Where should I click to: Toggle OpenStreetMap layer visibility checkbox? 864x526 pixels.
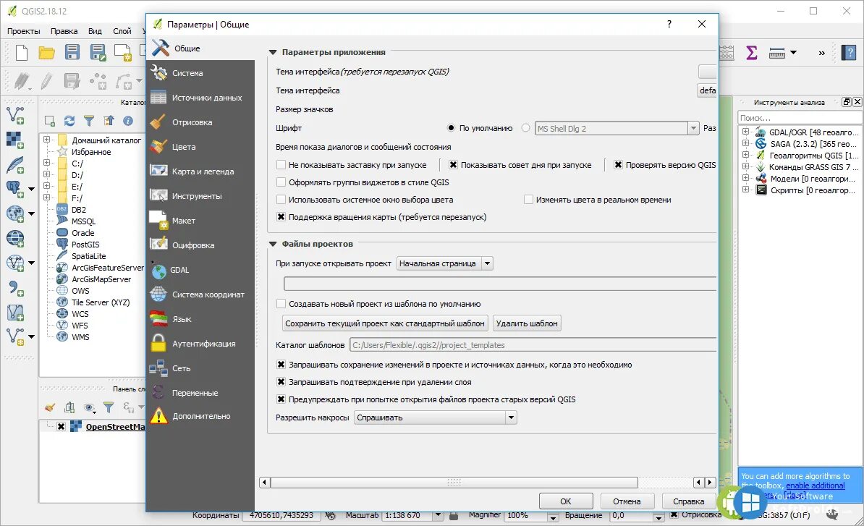pos(62,427)
